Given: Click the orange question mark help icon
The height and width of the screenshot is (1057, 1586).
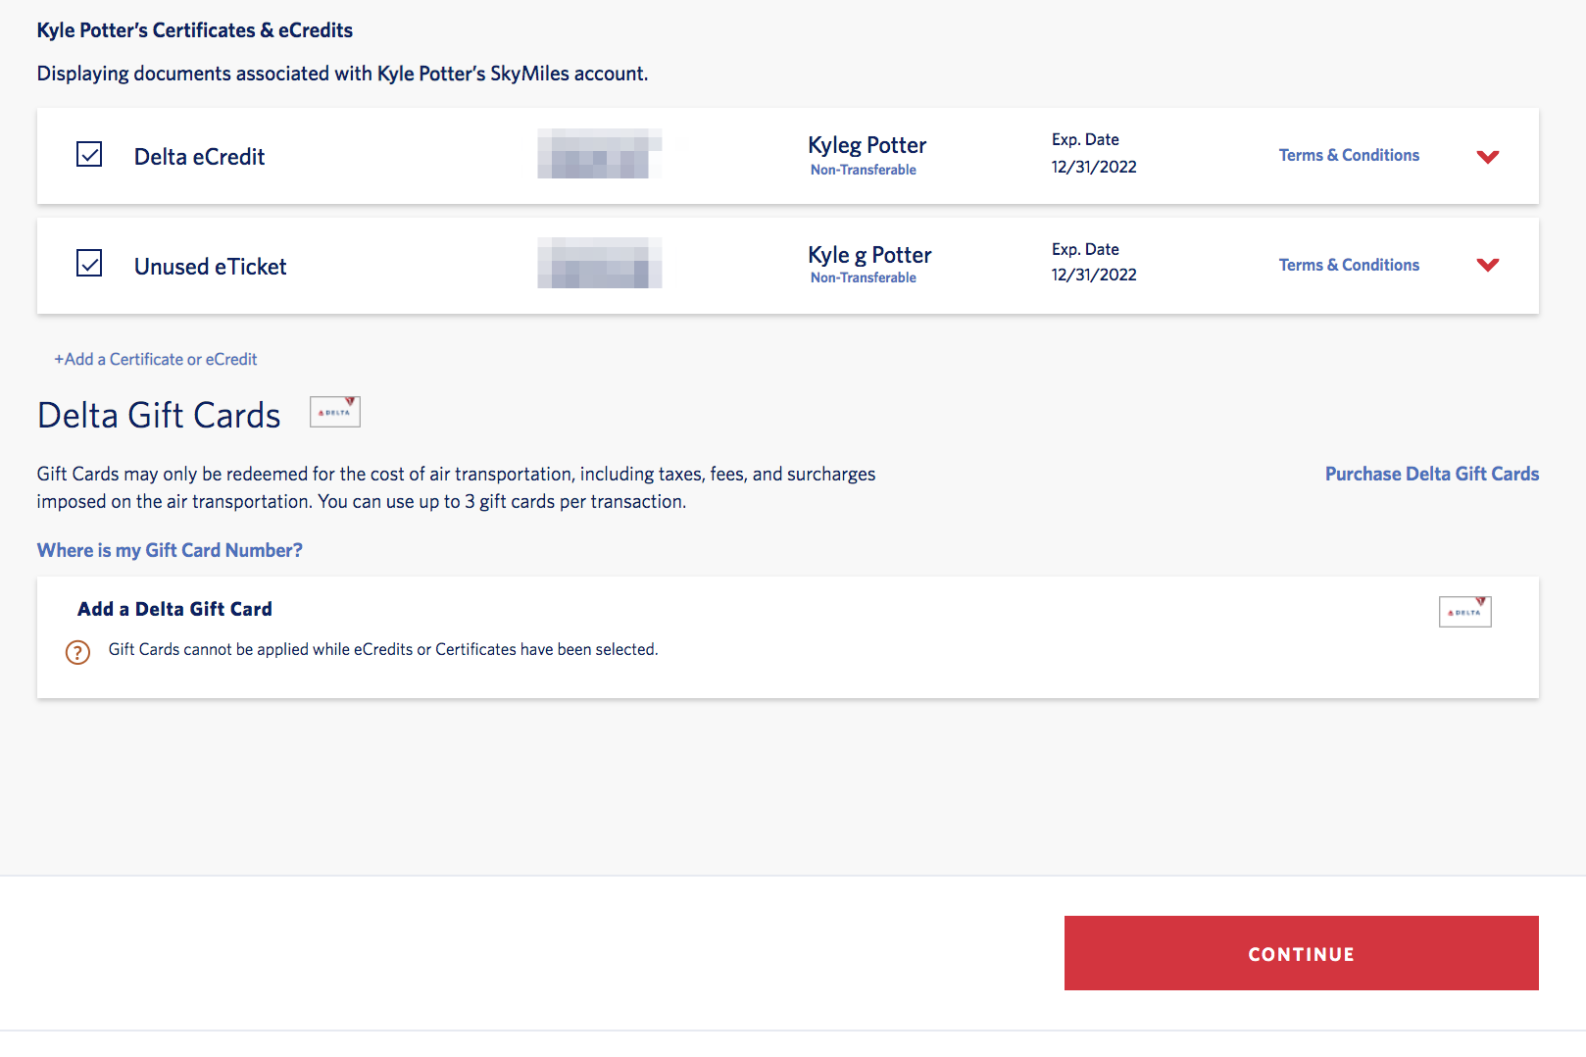Looking at the screenshot, I should click(76, 652).
